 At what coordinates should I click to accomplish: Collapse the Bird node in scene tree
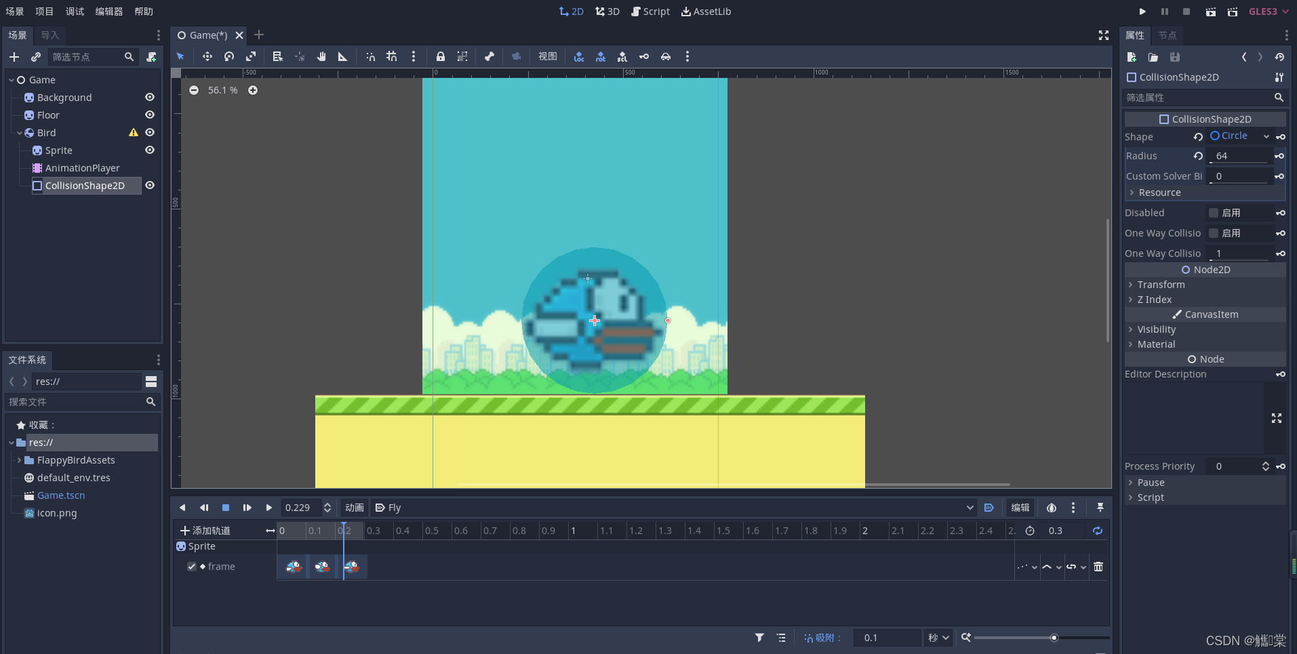[20, 133]
